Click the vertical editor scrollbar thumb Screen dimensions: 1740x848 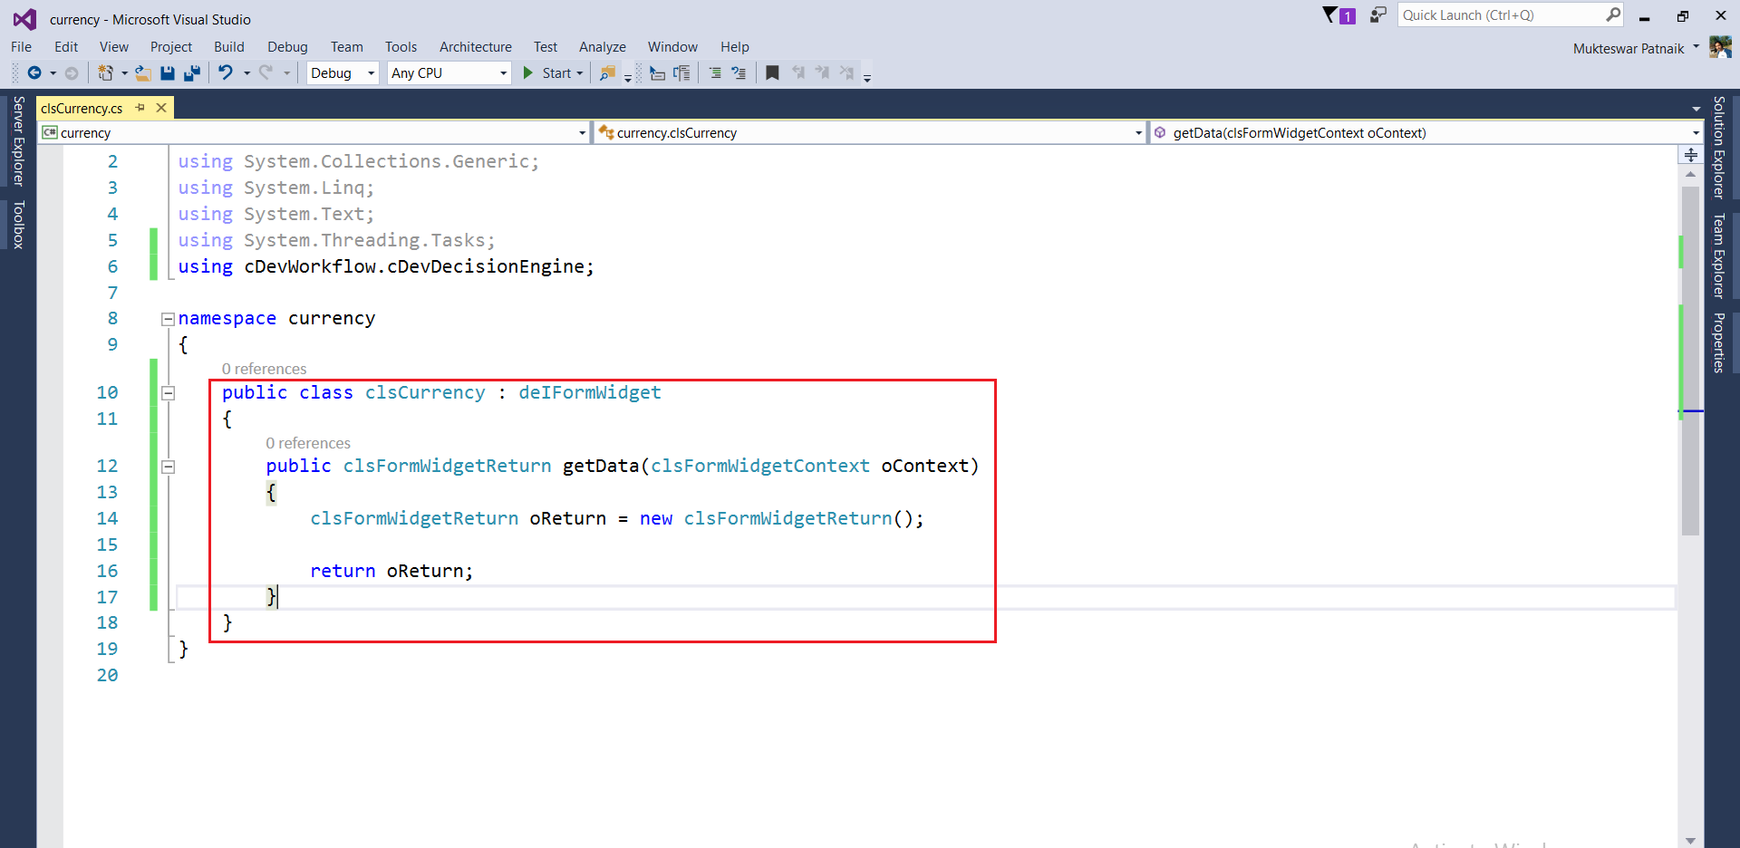(x=1690, y=361)
